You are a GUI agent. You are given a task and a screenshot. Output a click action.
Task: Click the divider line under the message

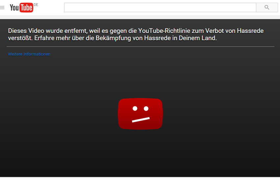[140, 47]
